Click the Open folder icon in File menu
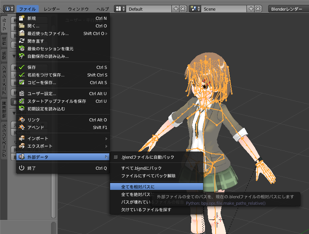Image resolution: width=309 pixels, height=234 pixels. 22,26
